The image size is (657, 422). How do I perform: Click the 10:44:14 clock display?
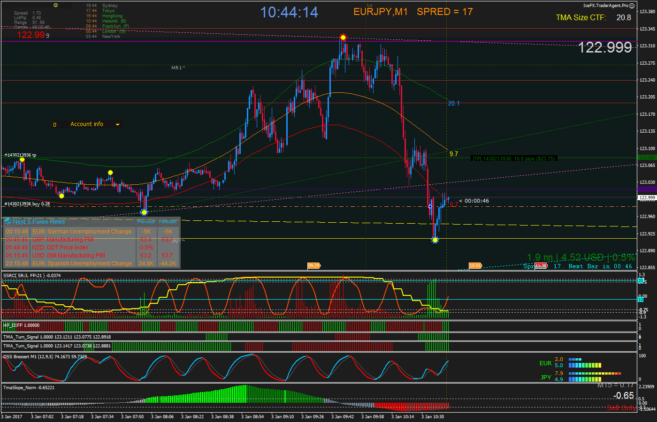pos(289,12)
